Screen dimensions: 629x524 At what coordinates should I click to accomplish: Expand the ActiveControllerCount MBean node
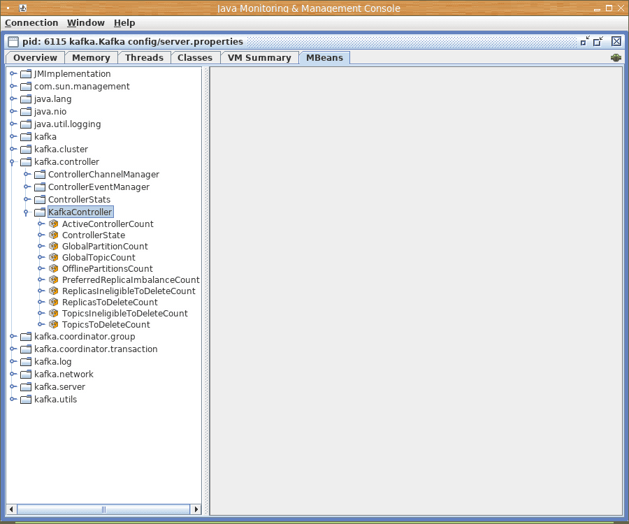click(x=41, y=224)
